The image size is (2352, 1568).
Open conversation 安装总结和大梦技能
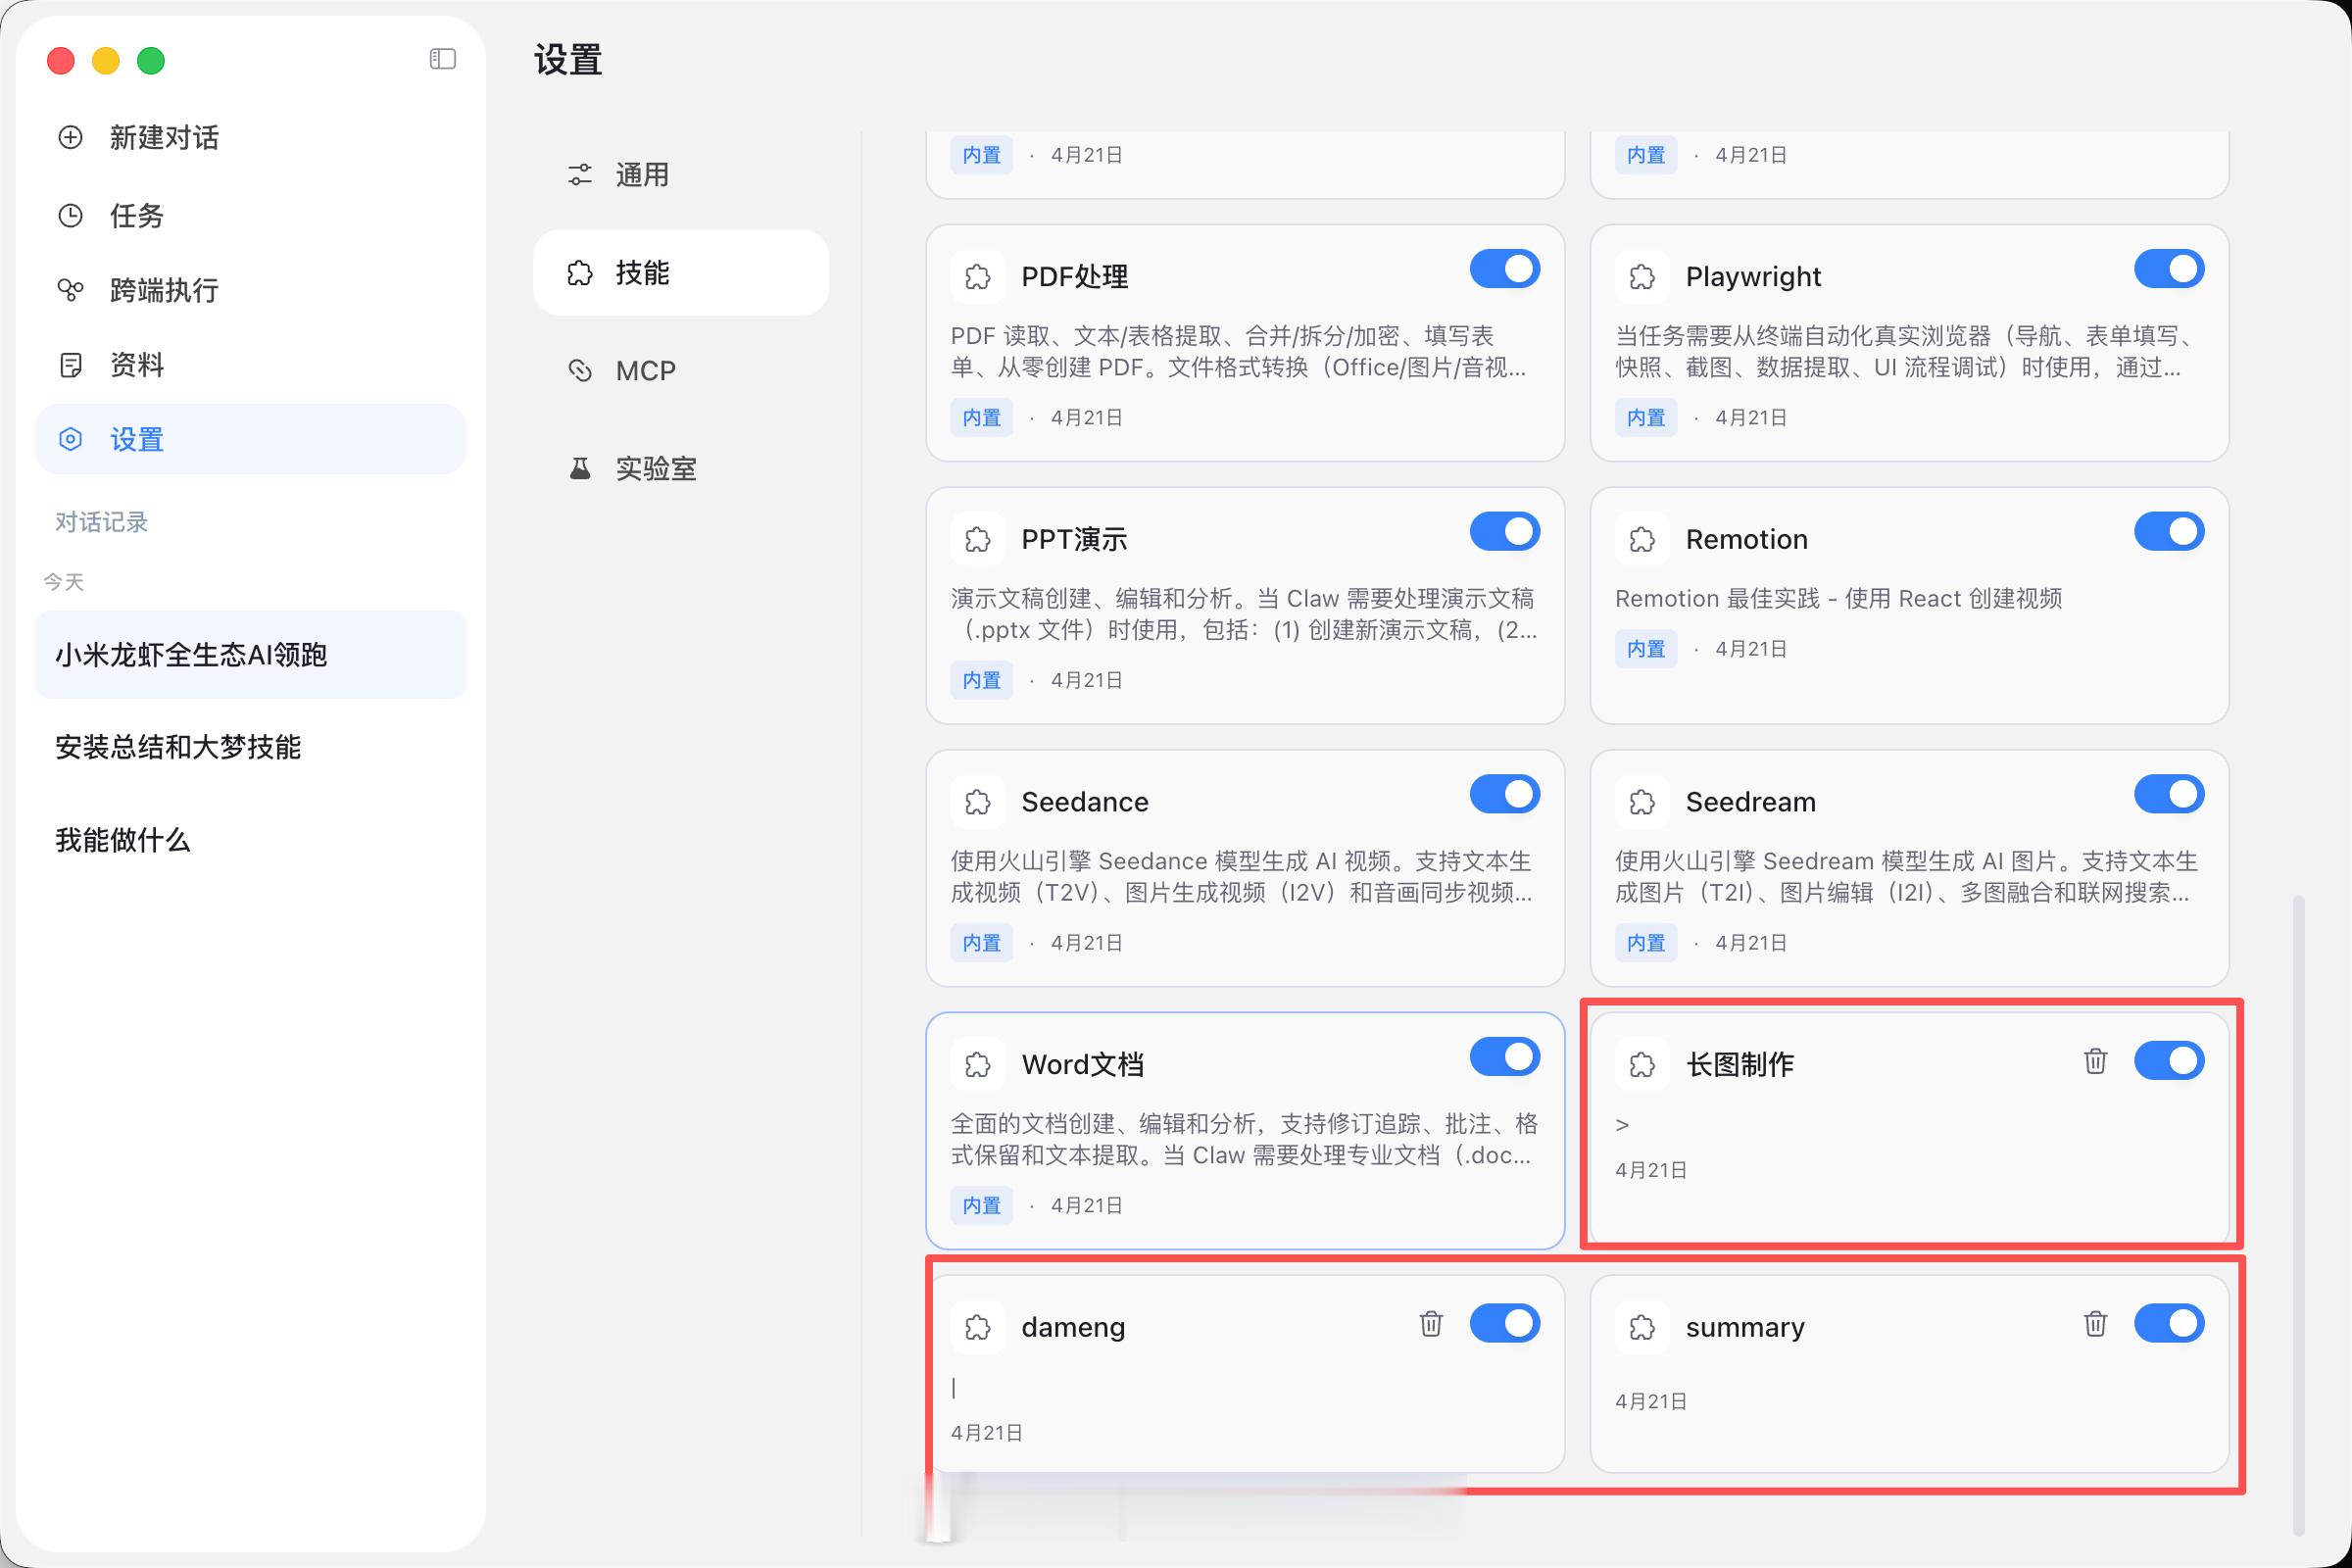coord(178,747)
